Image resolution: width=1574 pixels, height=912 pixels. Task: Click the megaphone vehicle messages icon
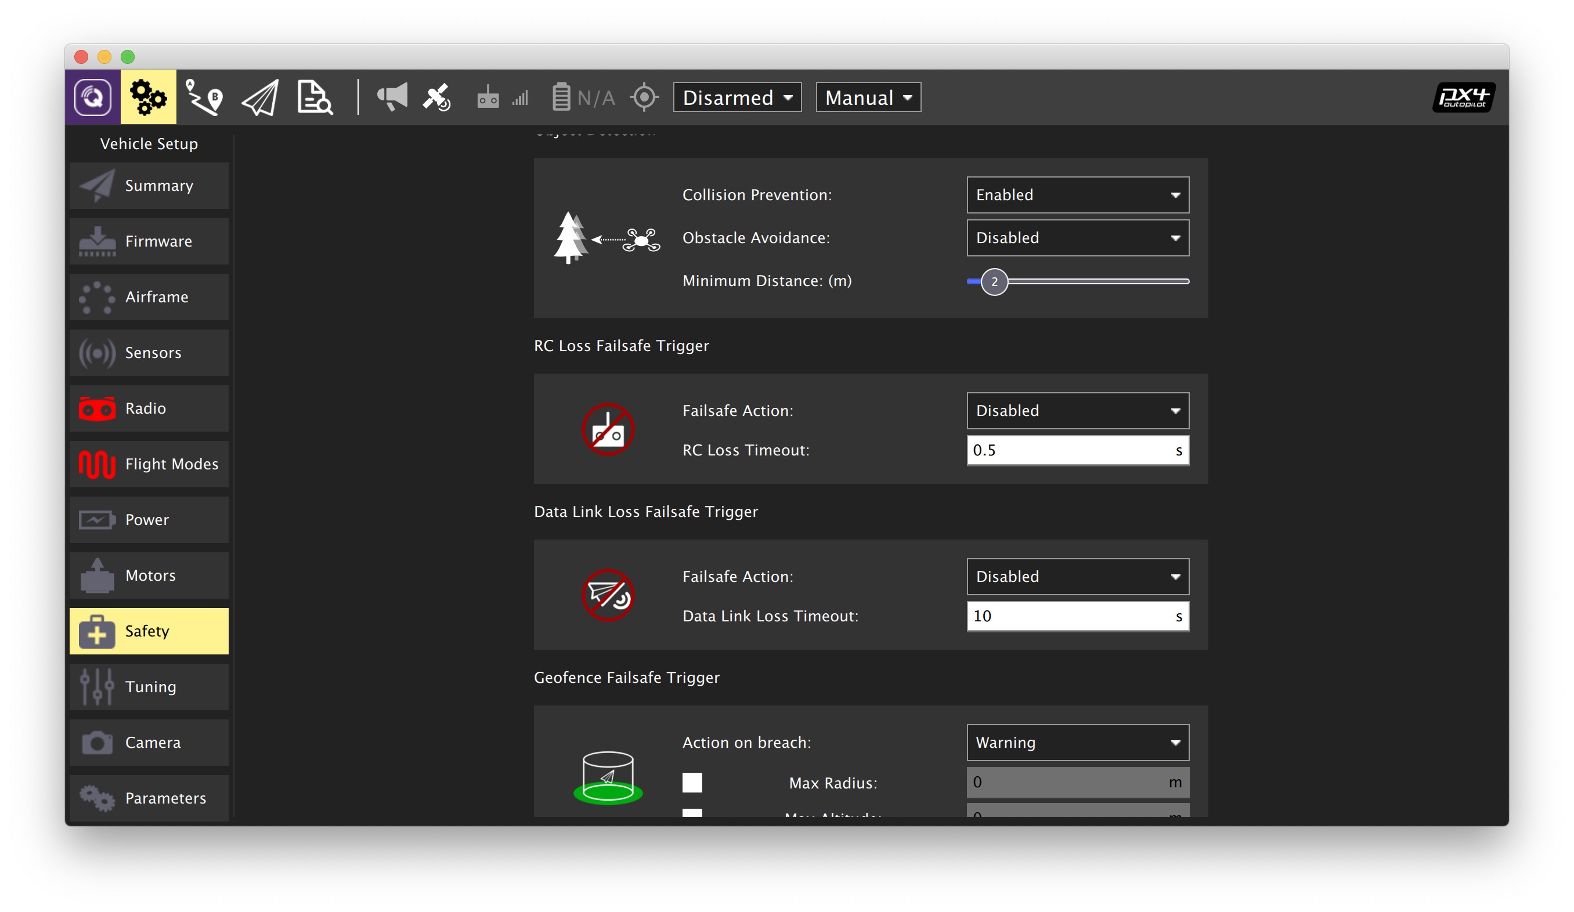[392, 97]
